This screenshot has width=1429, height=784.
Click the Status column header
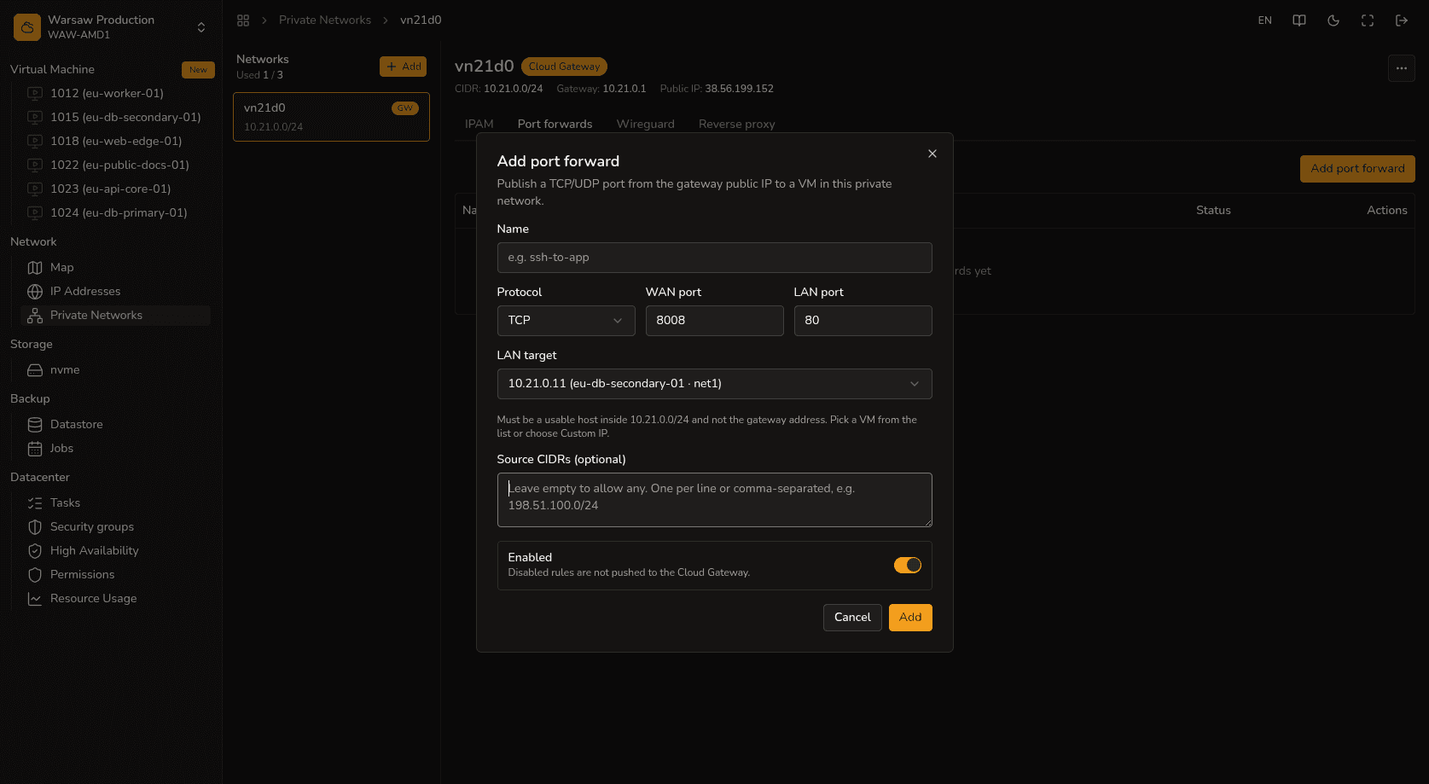pyautogui.click(x=1213, y=210)
